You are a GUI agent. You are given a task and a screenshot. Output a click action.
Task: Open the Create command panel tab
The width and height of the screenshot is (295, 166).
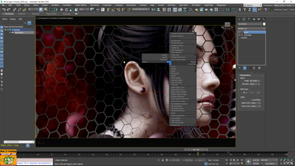239,19
